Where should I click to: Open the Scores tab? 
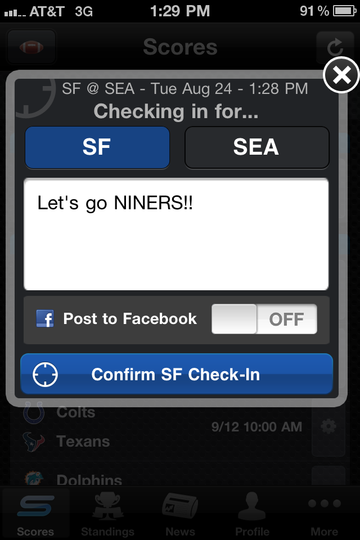tap(35, 513)
